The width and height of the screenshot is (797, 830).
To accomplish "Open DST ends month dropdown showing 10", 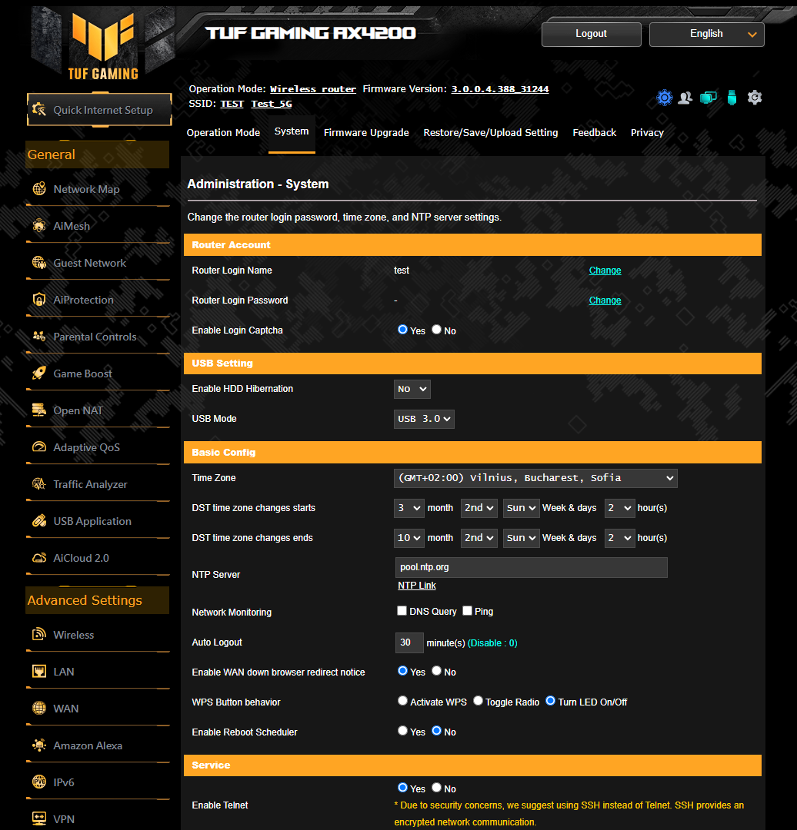I will coord(409,538).
